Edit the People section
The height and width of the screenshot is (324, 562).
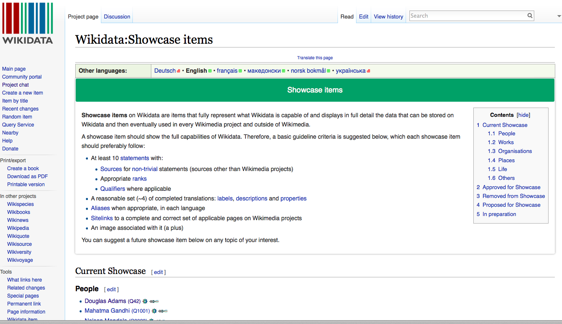click(111, 290)
